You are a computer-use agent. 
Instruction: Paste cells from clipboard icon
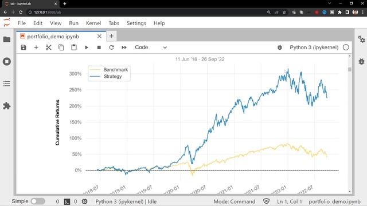click(74, 47)
